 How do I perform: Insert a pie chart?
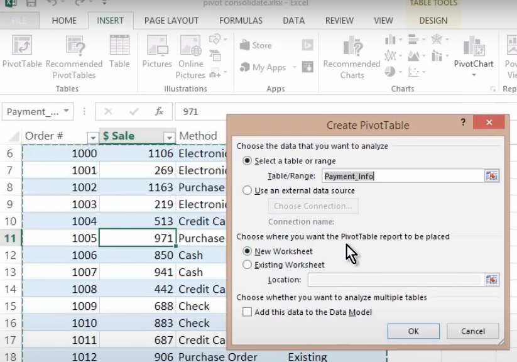click(390, 72)
